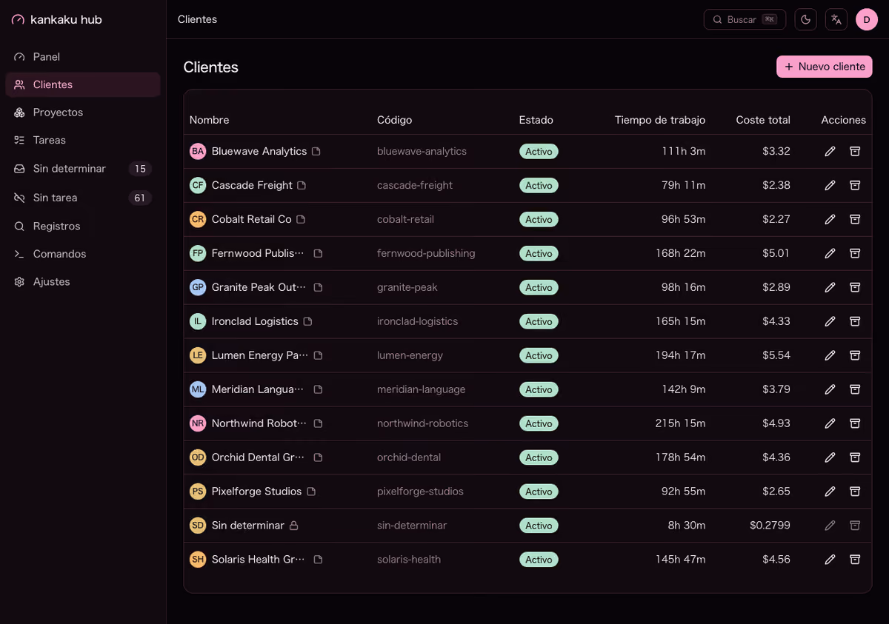Open note icon beside Ironclad Logistics

click(x=308, y=321)
